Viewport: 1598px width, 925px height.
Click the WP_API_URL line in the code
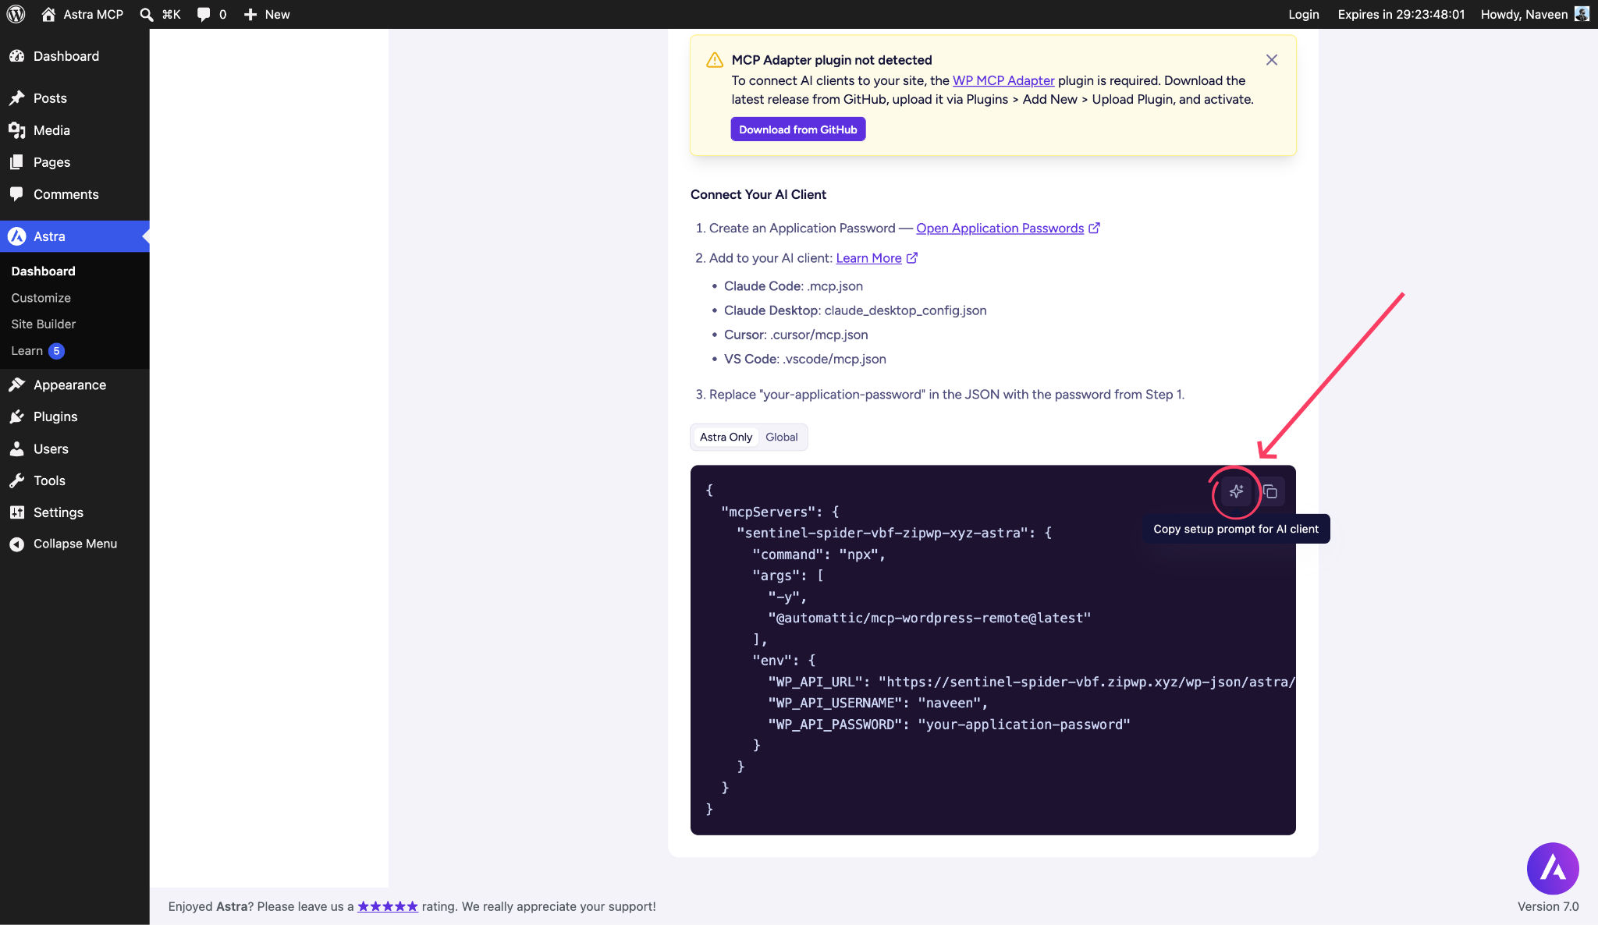tap(1032, 682)
